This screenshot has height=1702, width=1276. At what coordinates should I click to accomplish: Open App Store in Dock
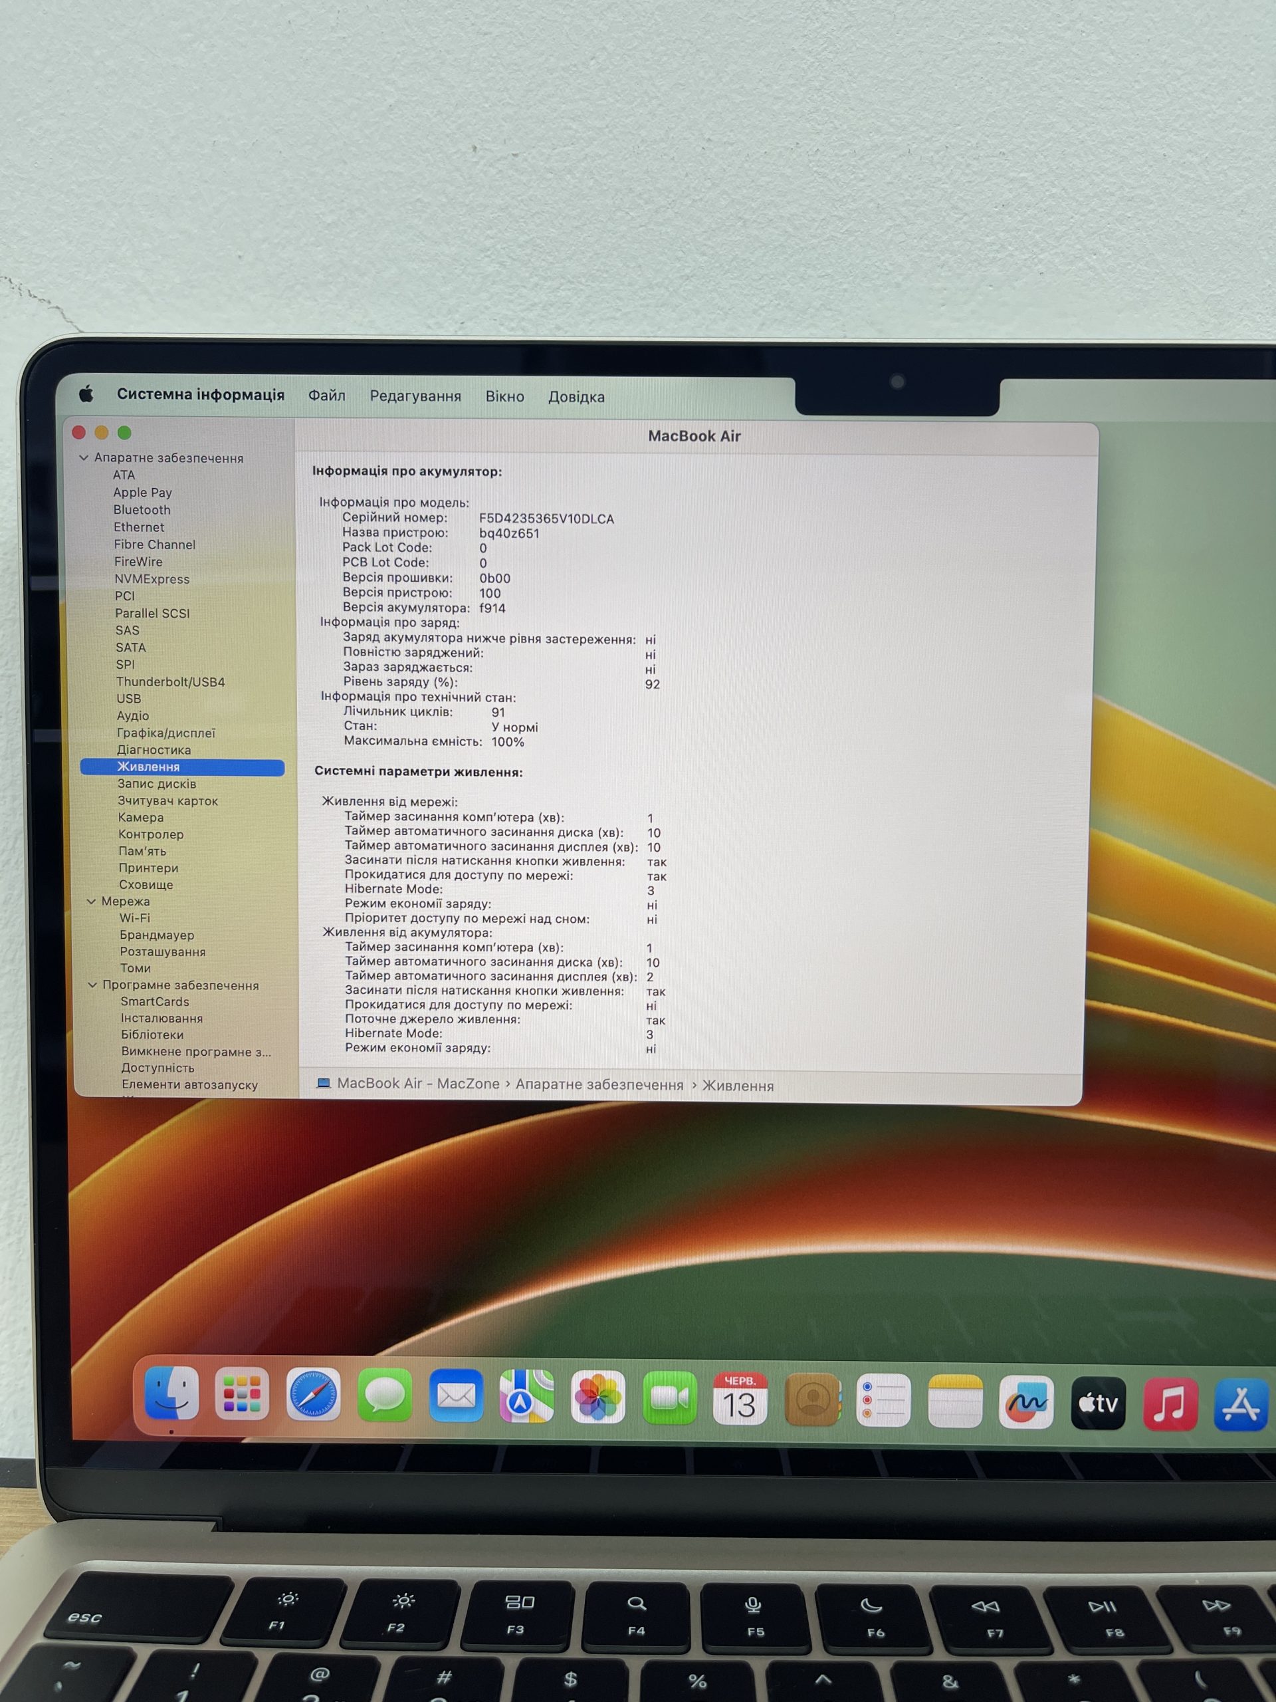click(1241, 1404)
